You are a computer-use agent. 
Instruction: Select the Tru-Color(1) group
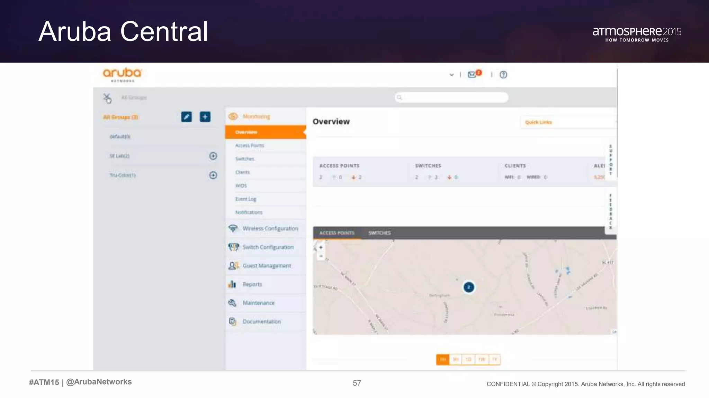click(123, 175)
